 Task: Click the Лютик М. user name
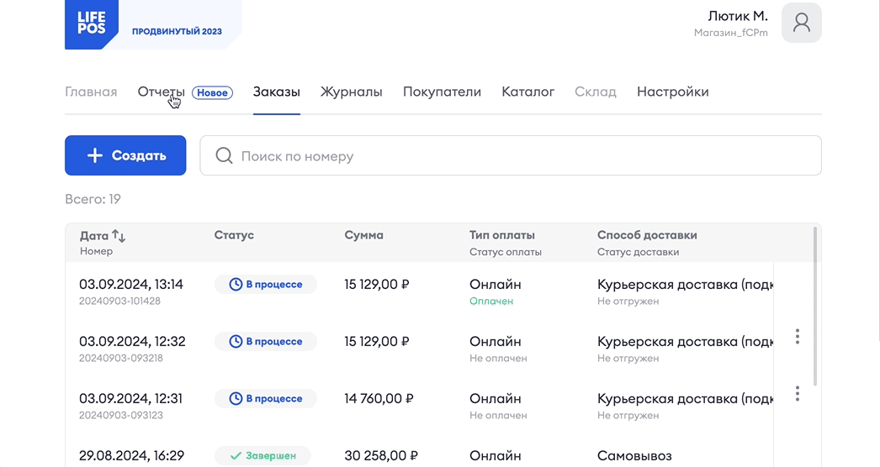pos(738,16)
